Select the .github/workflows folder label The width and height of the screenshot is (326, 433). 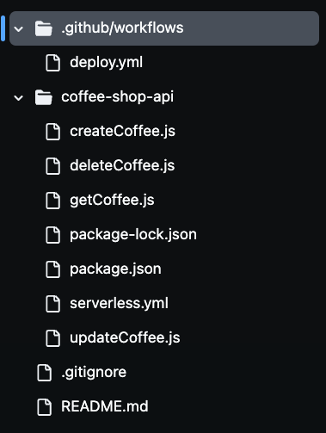coord(122,28)
